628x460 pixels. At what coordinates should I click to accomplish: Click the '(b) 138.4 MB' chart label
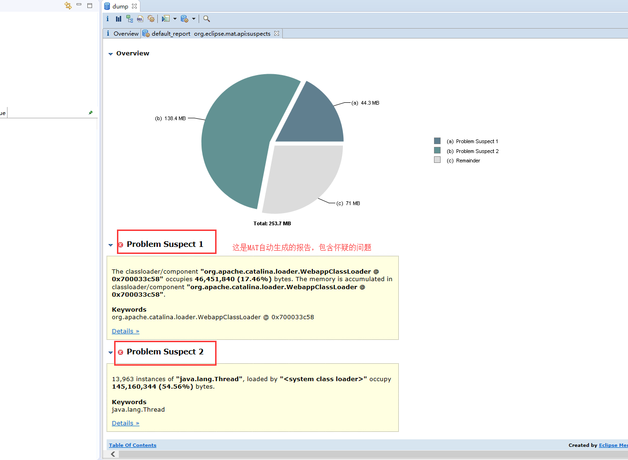pos(171,118)
